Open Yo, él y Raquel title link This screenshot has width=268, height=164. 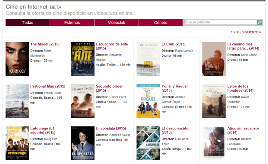(175, 88)
